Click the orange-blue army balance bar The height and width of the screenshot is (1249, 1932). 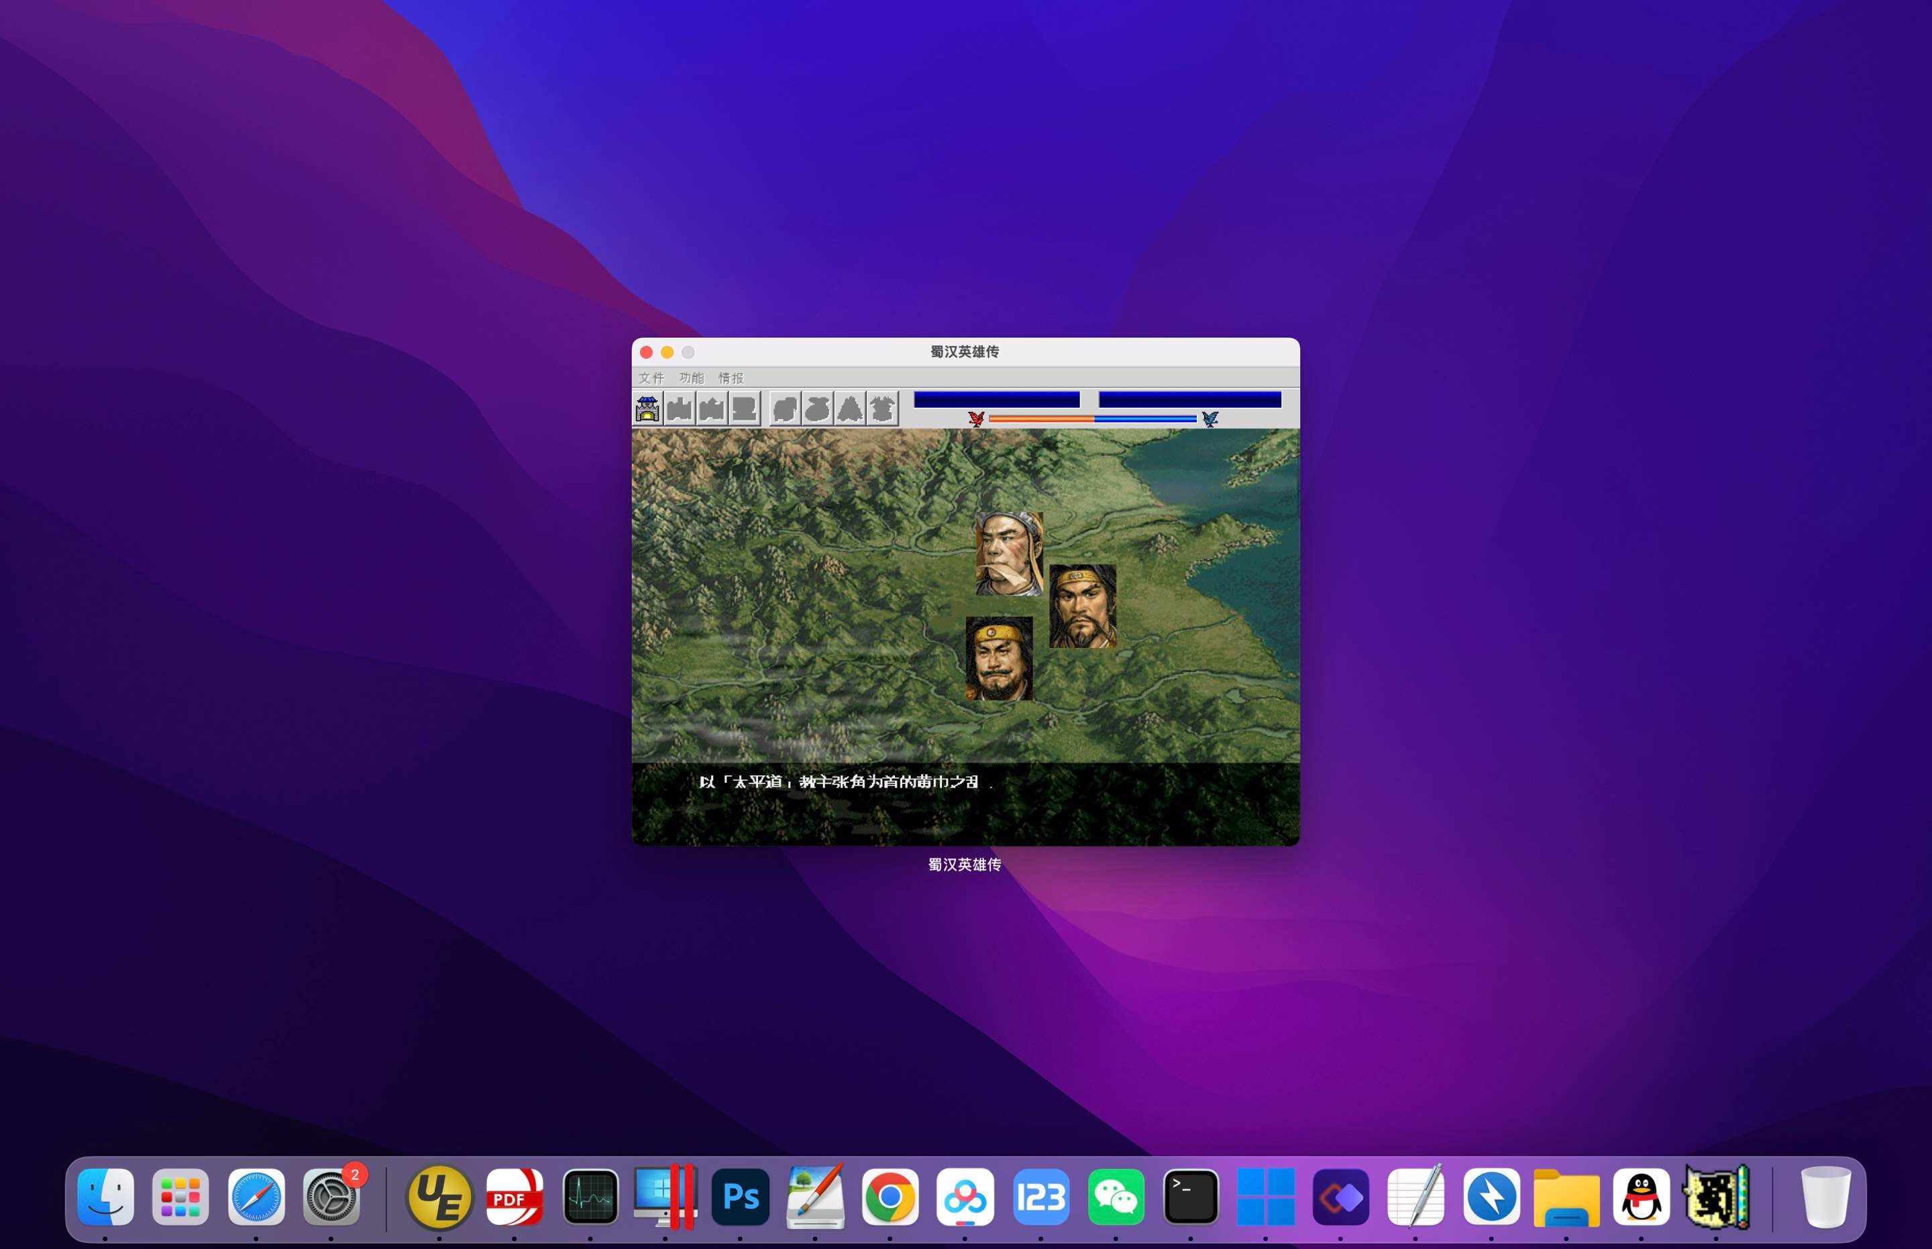pos(1093,419)
